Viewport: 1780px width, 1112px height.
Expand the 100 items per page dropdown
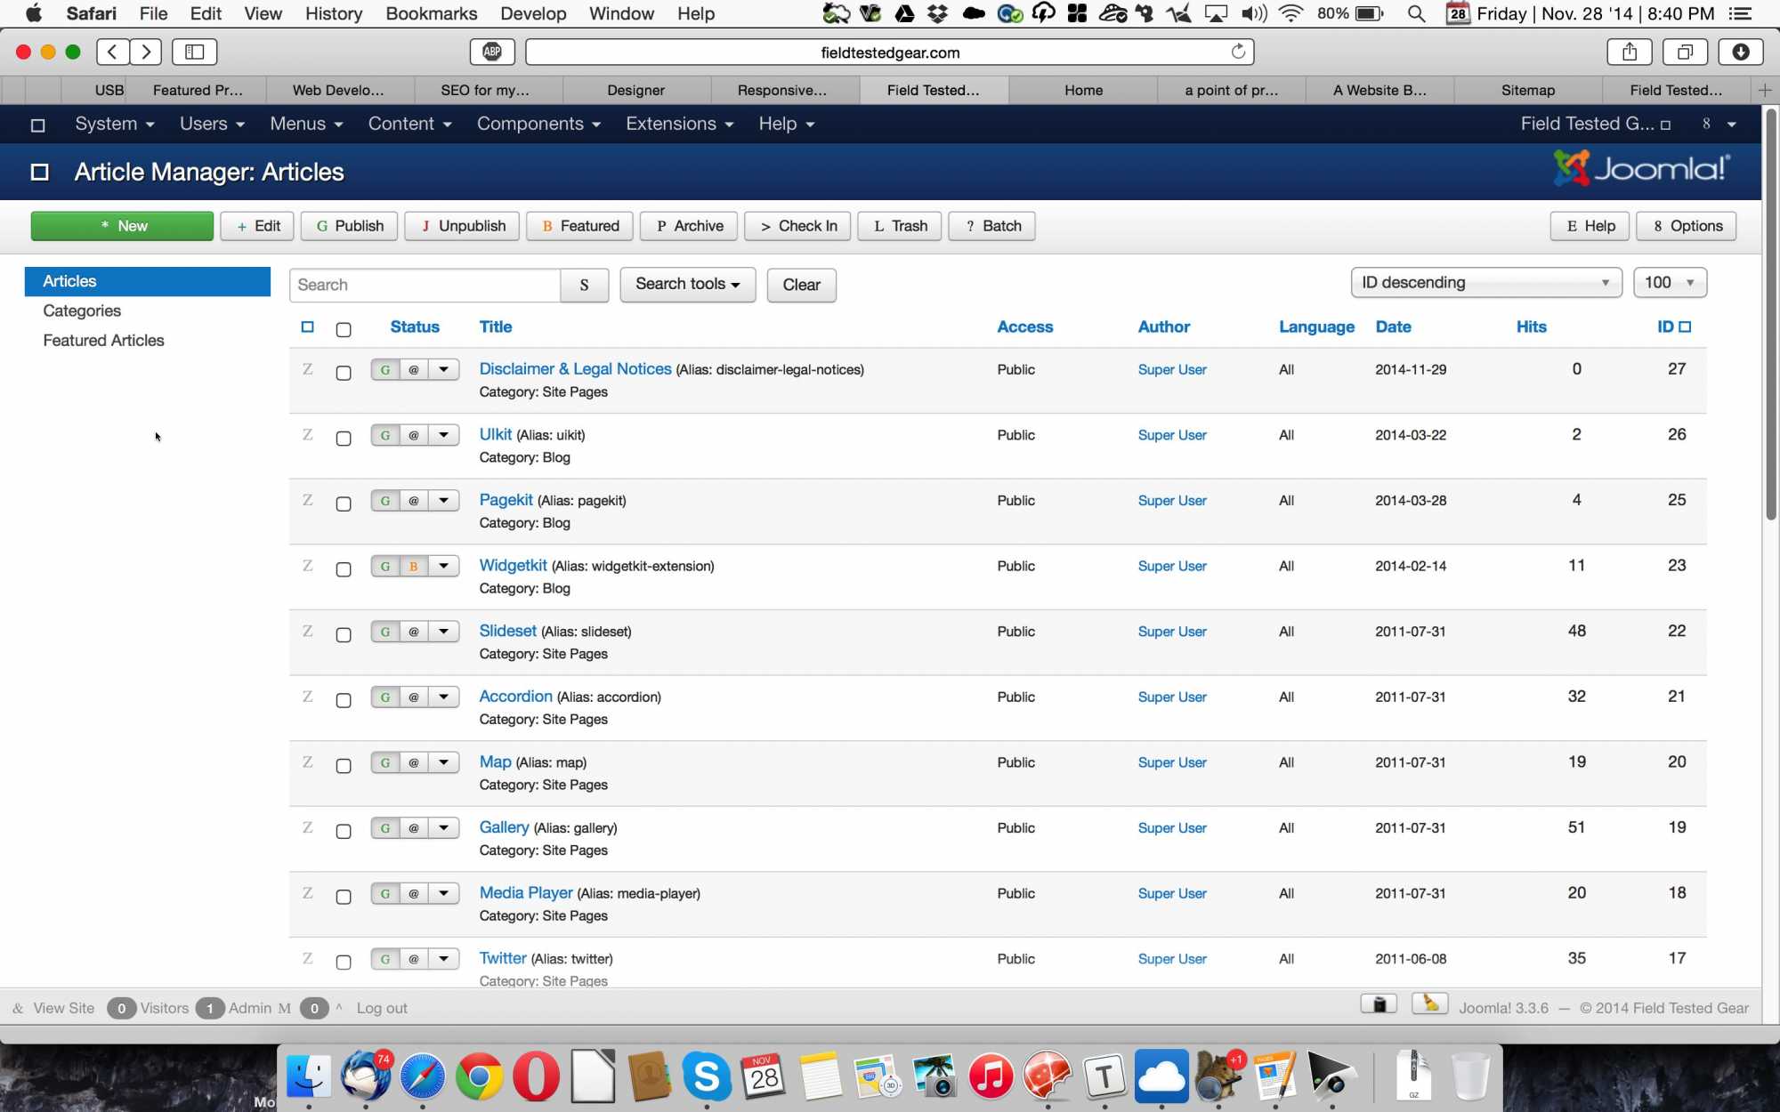(1669, 283)
